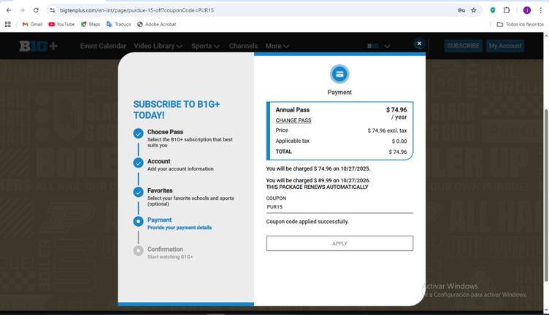Click the SUBSCRIBE button in header
Image resolution: width=549 pixels, height=315 pixels.
(x=463, y=46)
